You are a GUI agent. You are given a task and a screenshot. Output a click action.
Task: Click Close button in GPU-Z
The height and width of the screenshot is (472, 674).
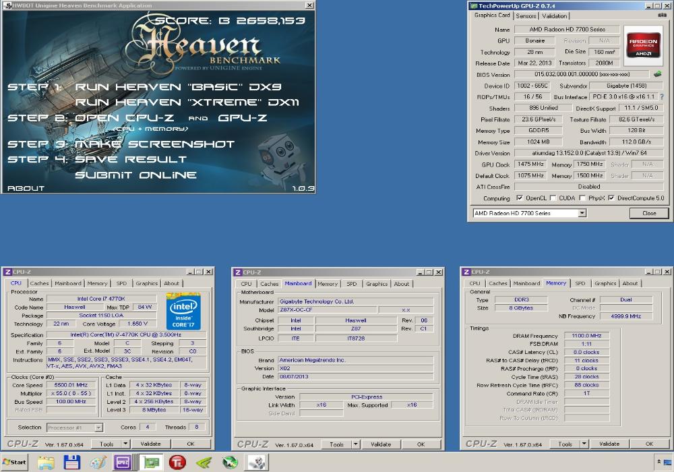point(649,213)
